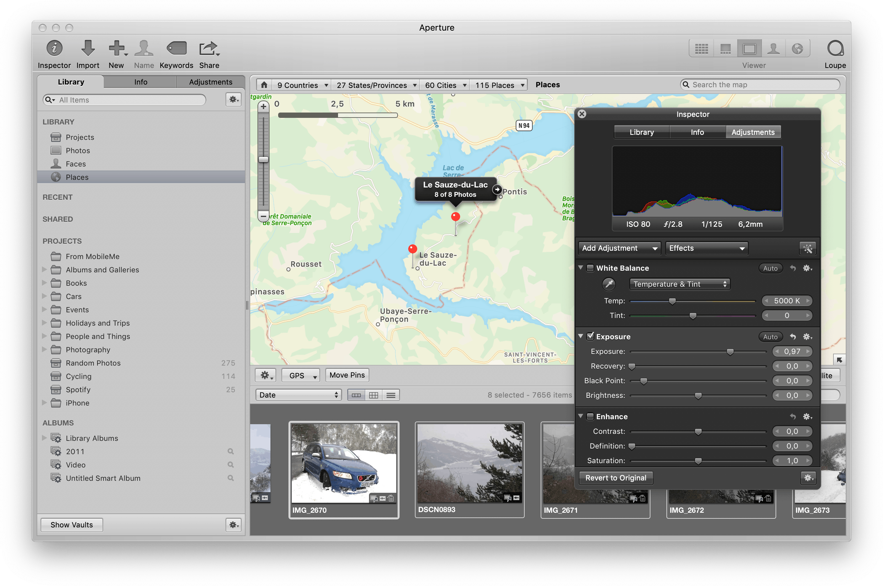Uncheck the Exposure adjustment checkbox

(590, 336)
